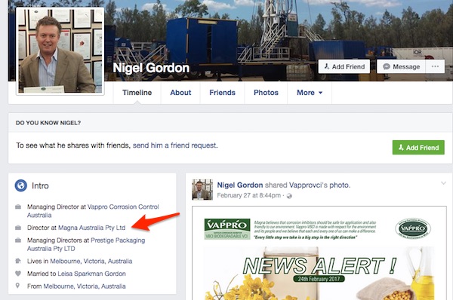Follow the 'send him a friend request' link
Screen dimensions: 453x300
point(174,145)
